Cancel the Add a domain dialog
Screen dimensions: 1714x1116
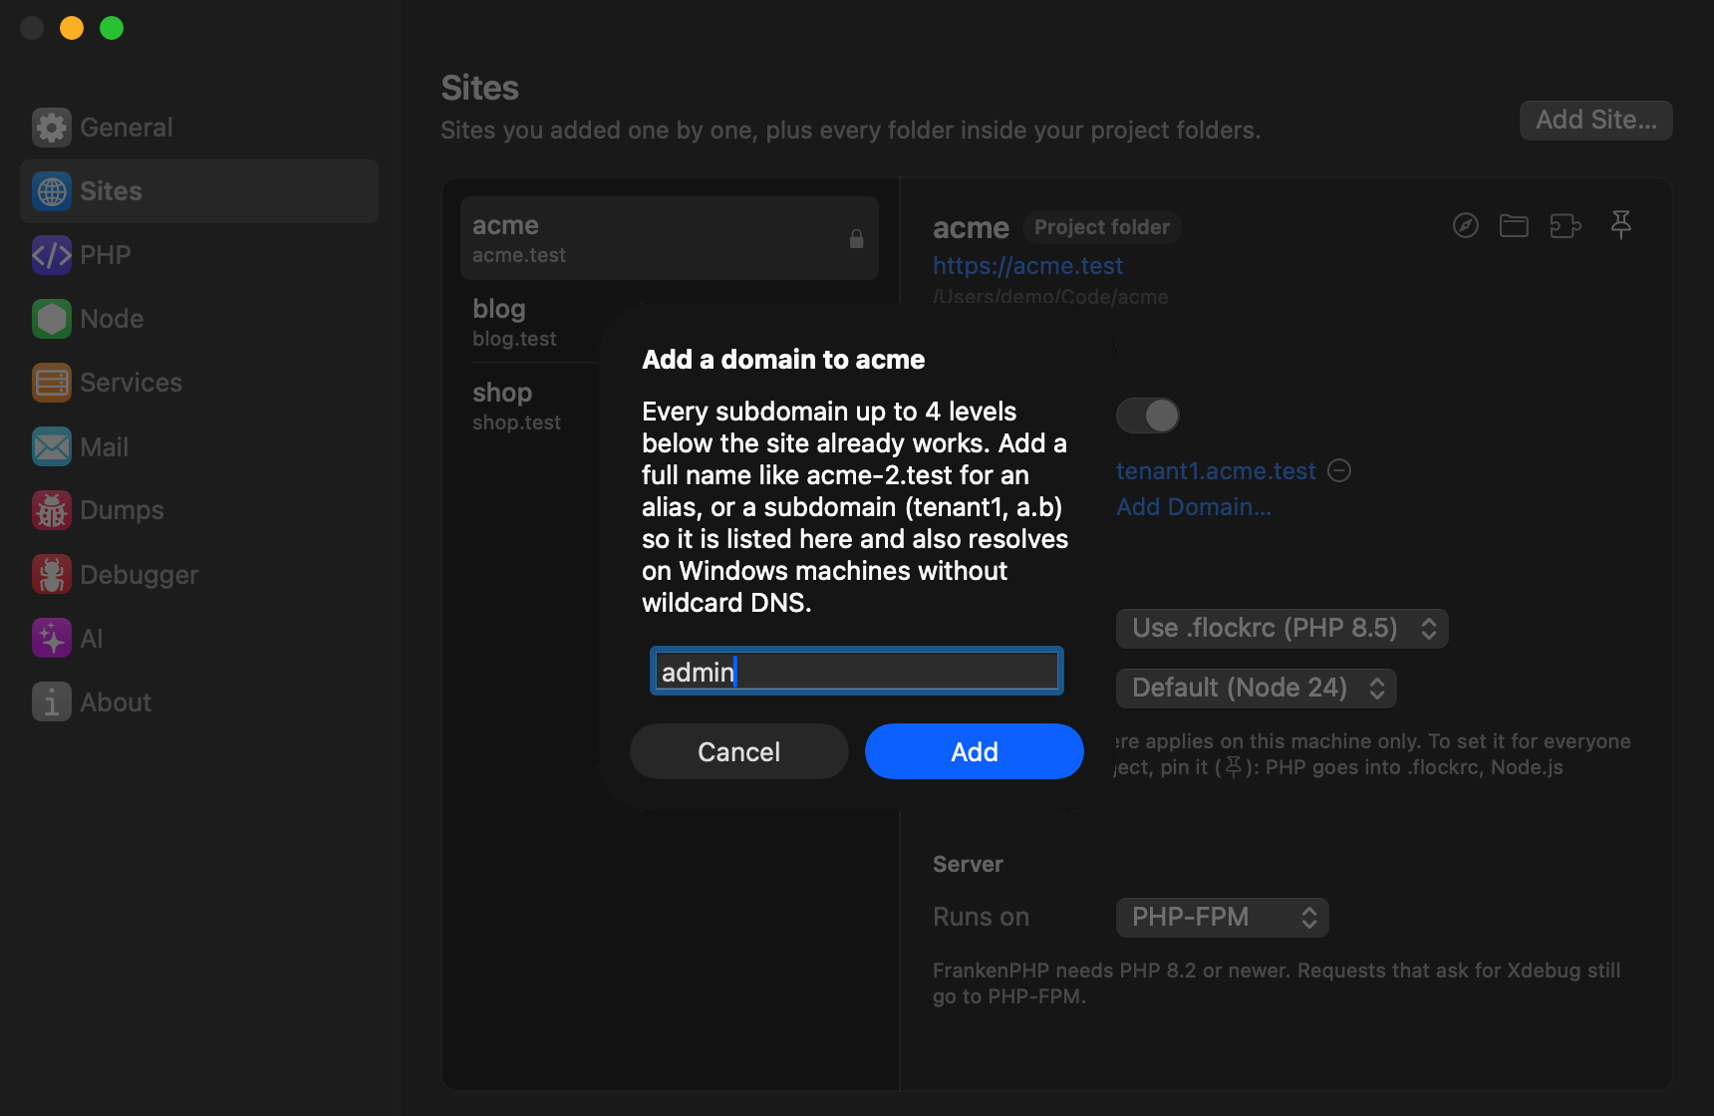739,751
